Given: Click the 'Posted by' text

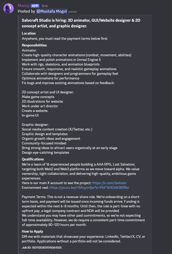Looking at the screenshot, I should point(26,11).
